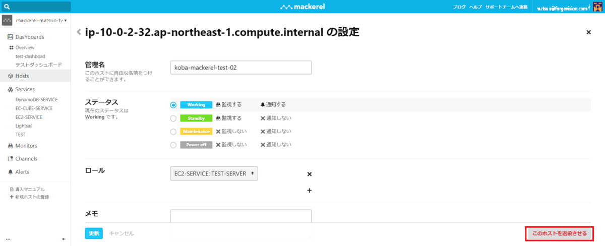Click the search magnifier icon
Image resolution: width=605 pixels, height=246 pixels.
pos(7,8)
